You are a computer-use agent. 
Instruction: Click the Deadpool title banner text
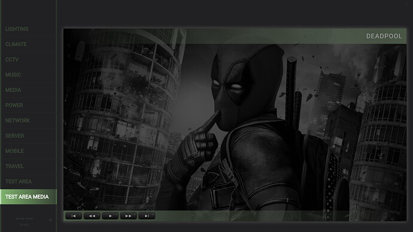384,36
